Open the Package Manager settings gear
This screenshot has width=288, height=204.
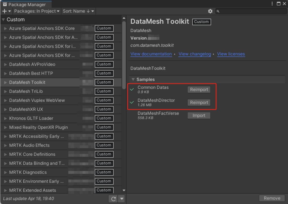(210, 11)
